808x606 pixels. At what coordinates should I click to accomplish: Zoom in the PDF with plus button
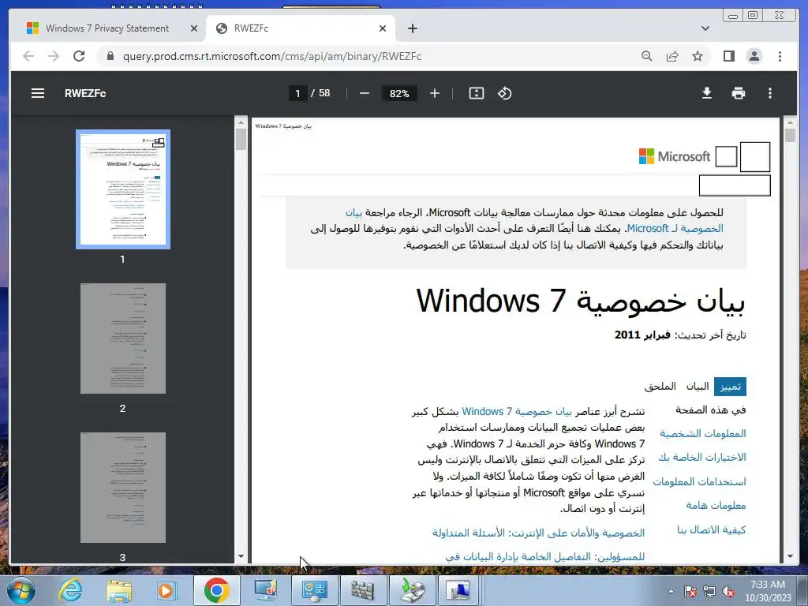coord(435,93)
